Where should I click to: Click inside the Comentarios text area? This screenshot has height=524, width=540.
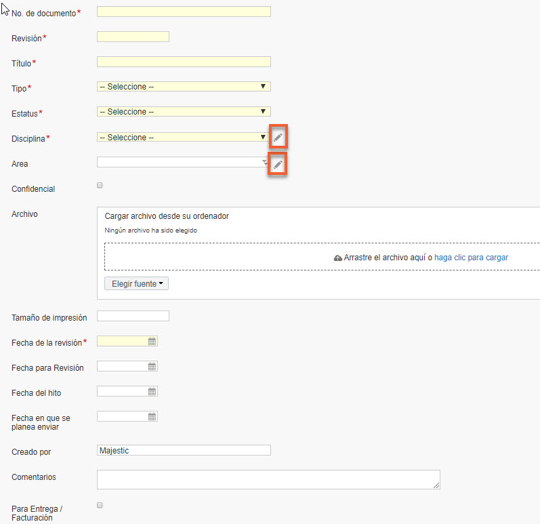268,479
